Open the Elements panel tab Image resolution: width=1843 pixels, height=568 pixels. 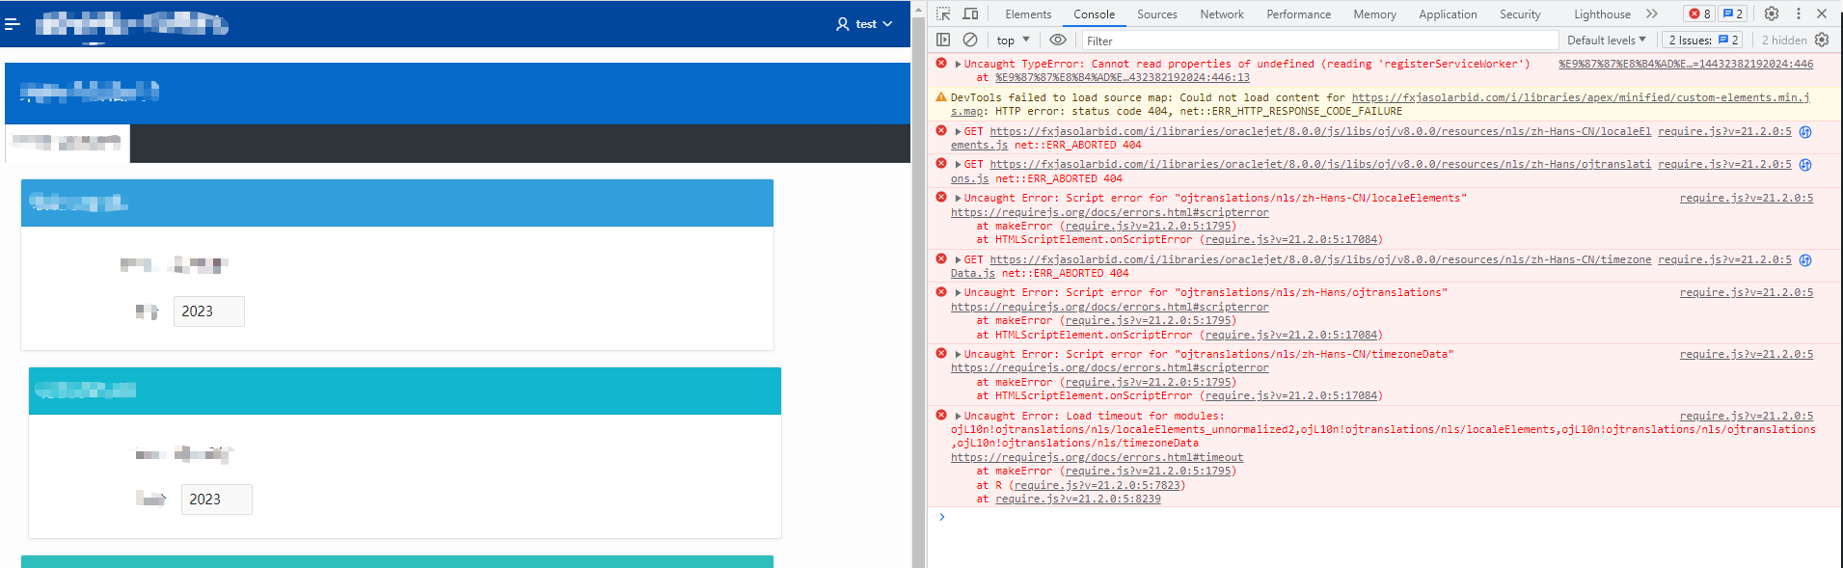pos(1028,14)
